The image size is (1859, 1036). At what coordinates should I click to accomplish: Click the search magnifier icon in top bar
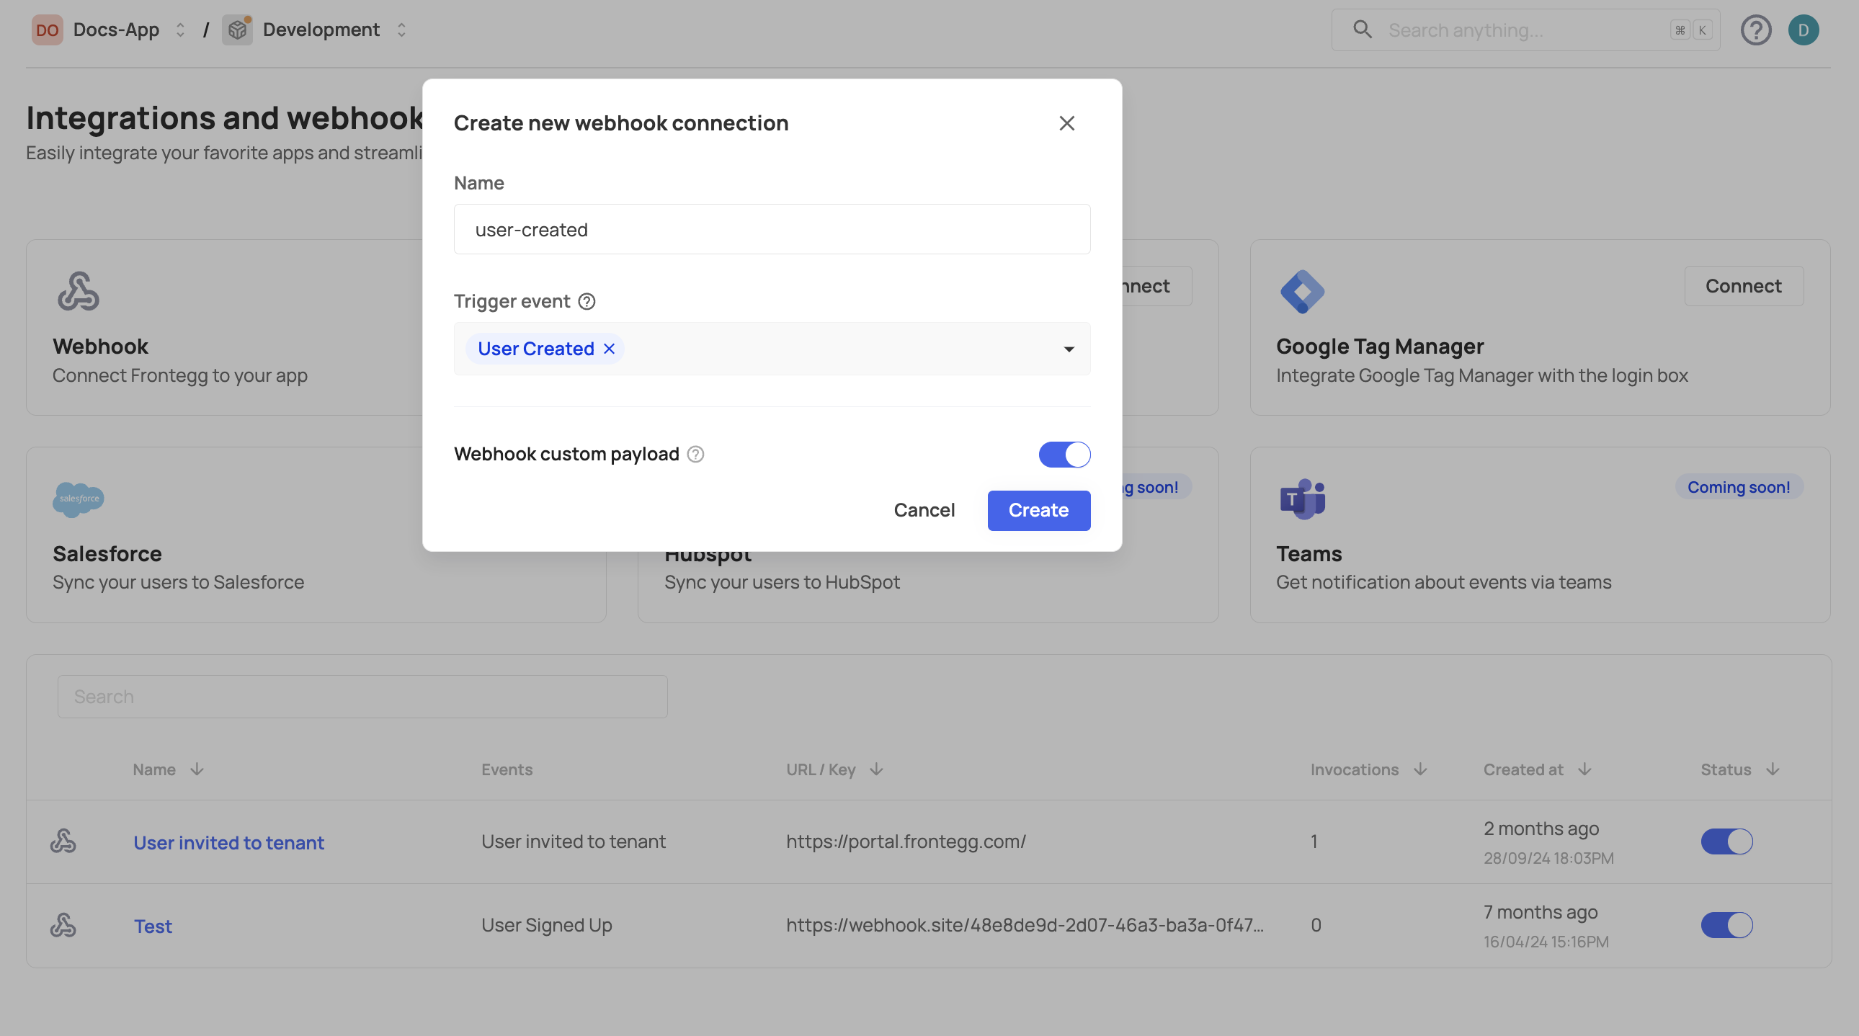pyautogui.click(x=1362, y=30)
